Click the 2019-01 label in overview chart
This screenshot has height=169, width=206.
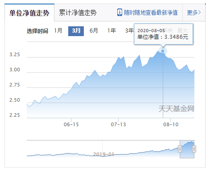pos(103,154)
